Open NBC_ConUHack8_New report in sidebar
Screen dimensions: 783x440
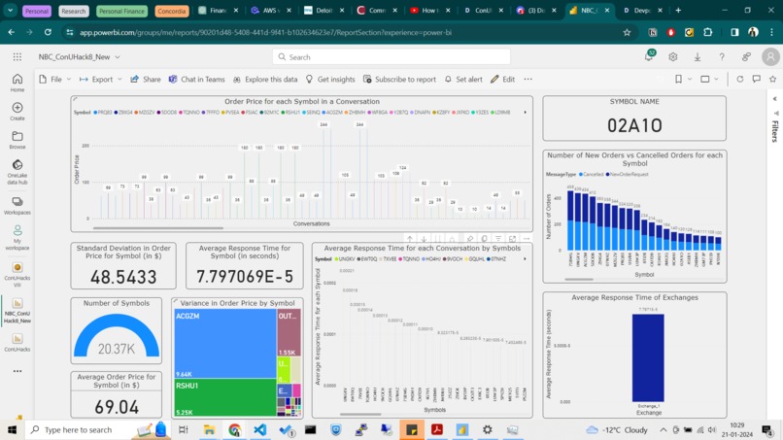tap(17, 311)
